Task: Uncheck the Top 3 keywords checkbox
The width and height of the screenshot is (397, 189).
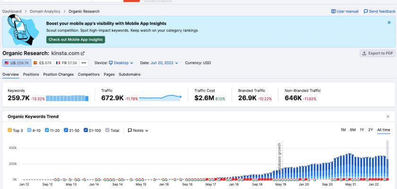Action: point(10,130)
